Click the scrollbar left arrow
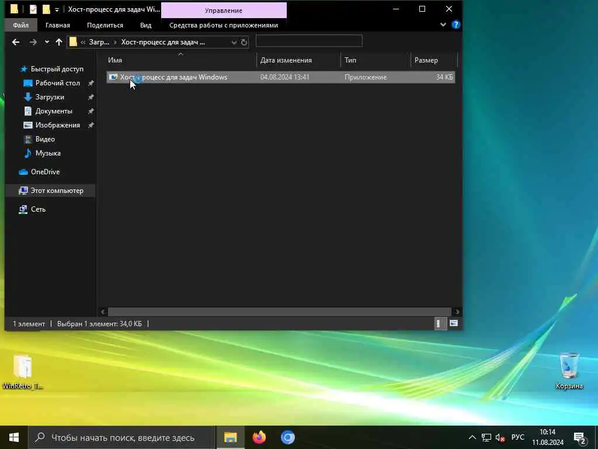This screenshot has height=449, width=598. coord(103,312)
